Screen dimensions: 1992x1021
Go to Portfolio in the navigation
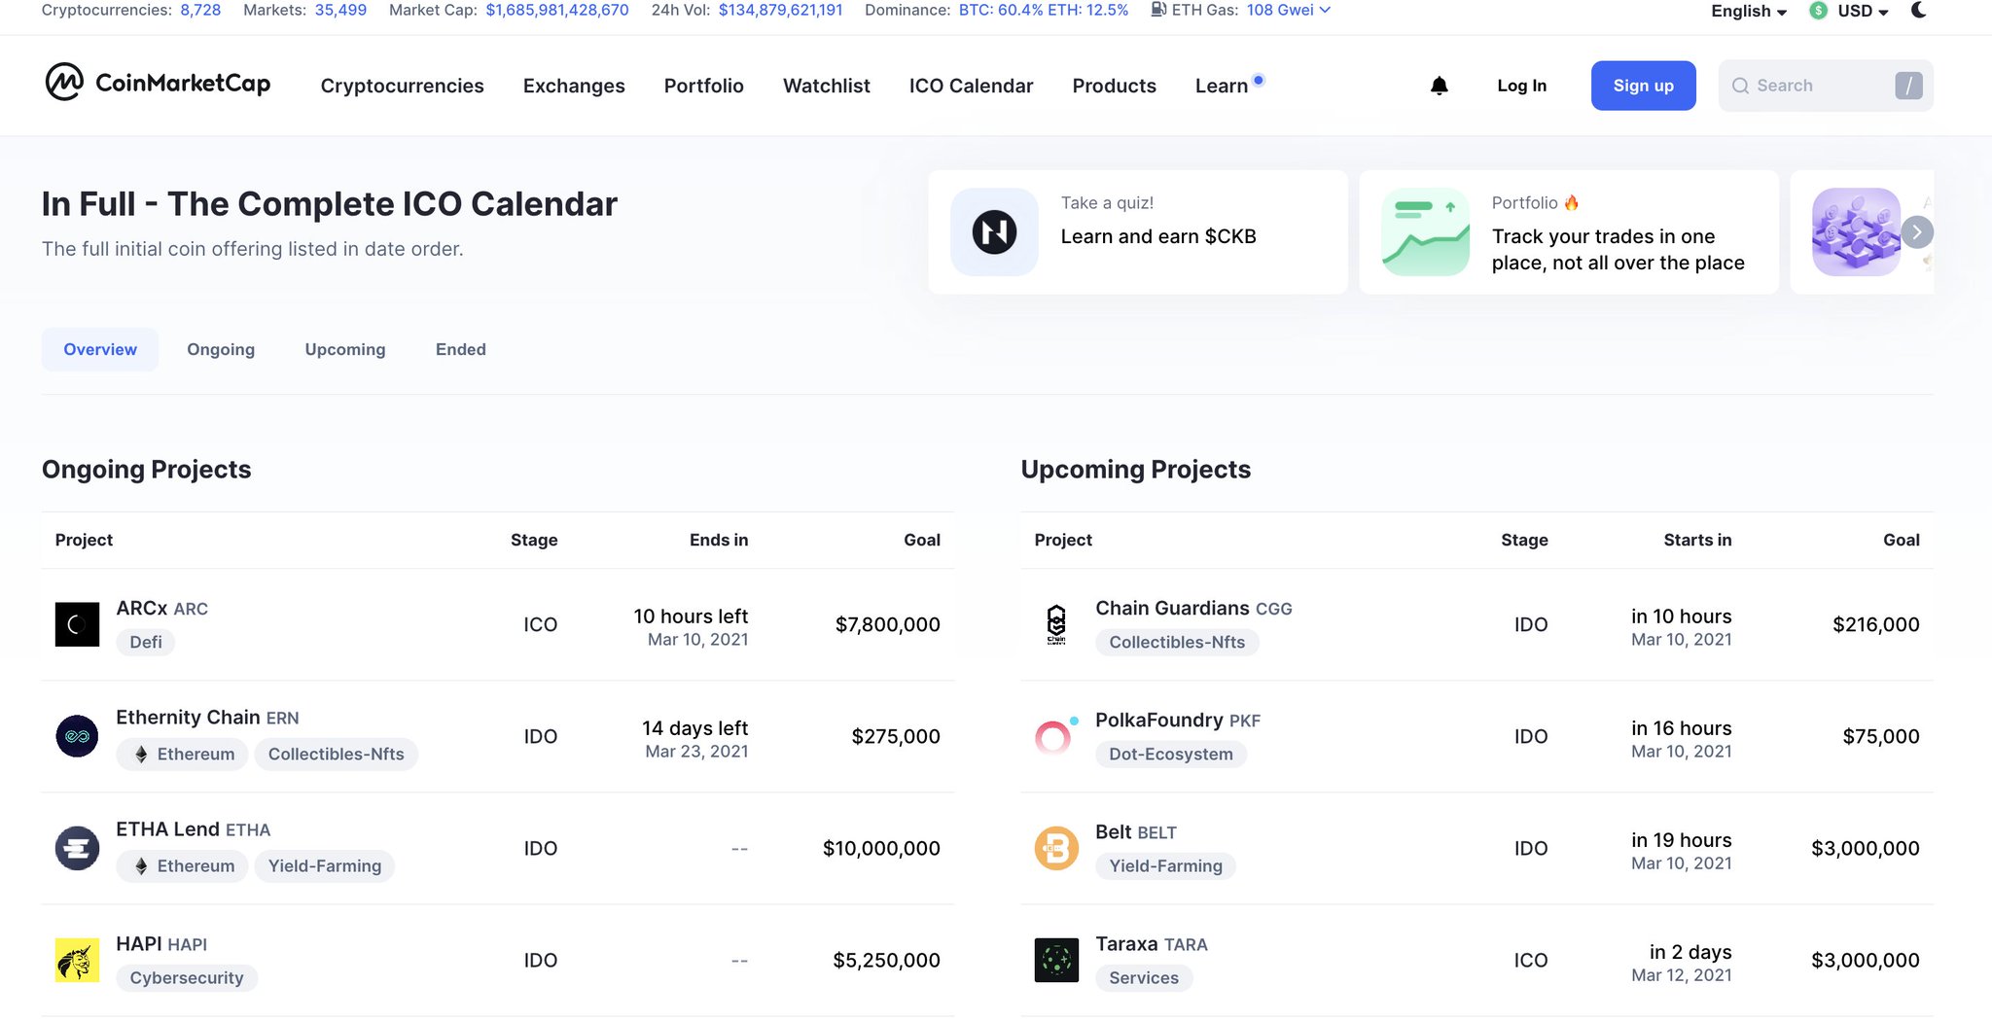click(x=703, y=86)
